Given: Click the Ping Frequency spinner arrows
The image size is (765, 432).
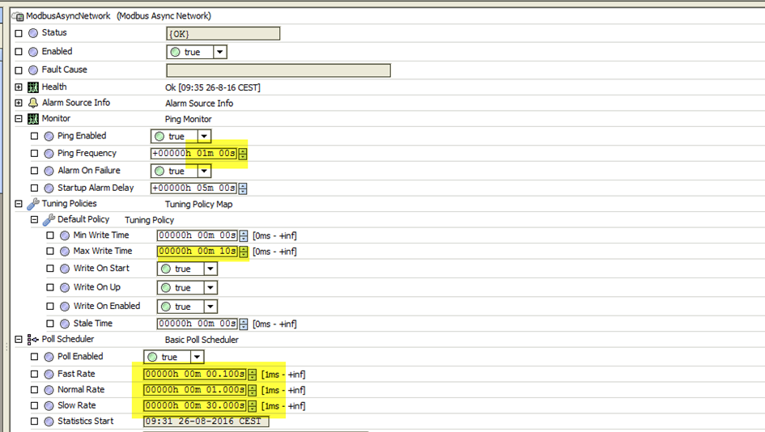Looking at the screenshot, I should [x=243, y=154].
